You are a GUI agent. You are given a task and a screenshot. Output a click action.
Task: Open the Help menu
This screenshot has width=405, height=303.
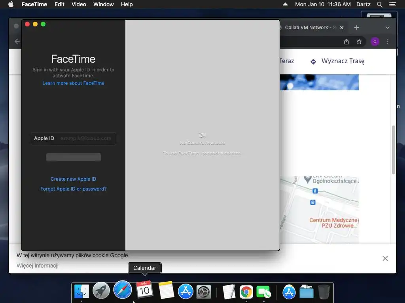(127, 4)
